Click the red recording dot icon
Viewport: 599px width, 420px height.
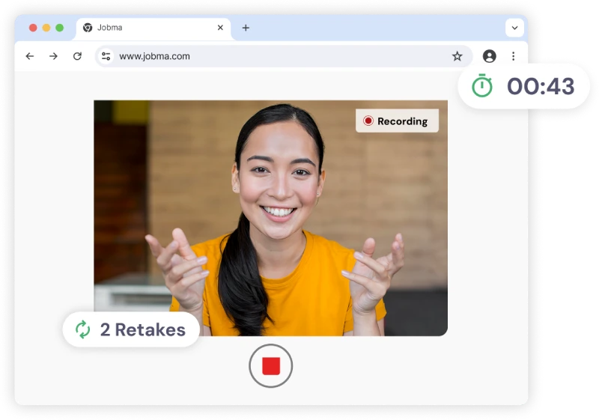pos(368,121)
